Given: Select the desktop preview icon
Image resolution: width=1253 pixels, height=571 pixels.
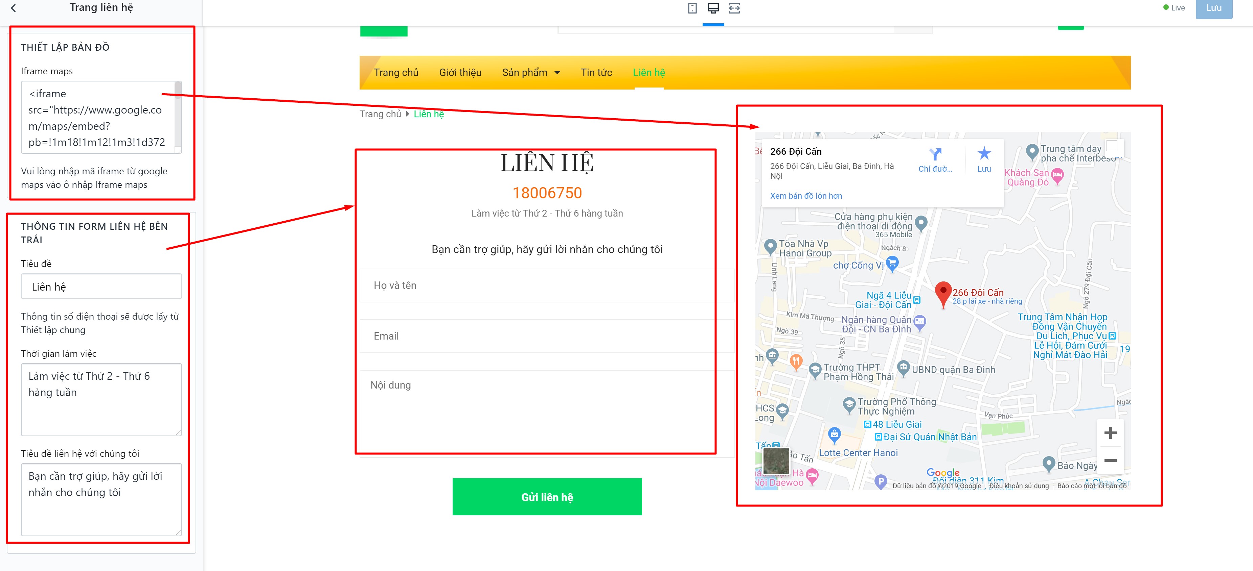Looking at the screenshot, I should tap(713, 8).
